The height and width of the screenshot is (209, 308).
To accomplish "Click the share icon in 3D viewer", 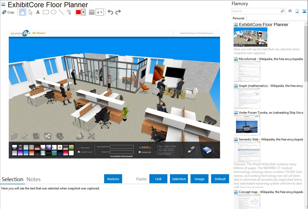I will tap(48, 136).
